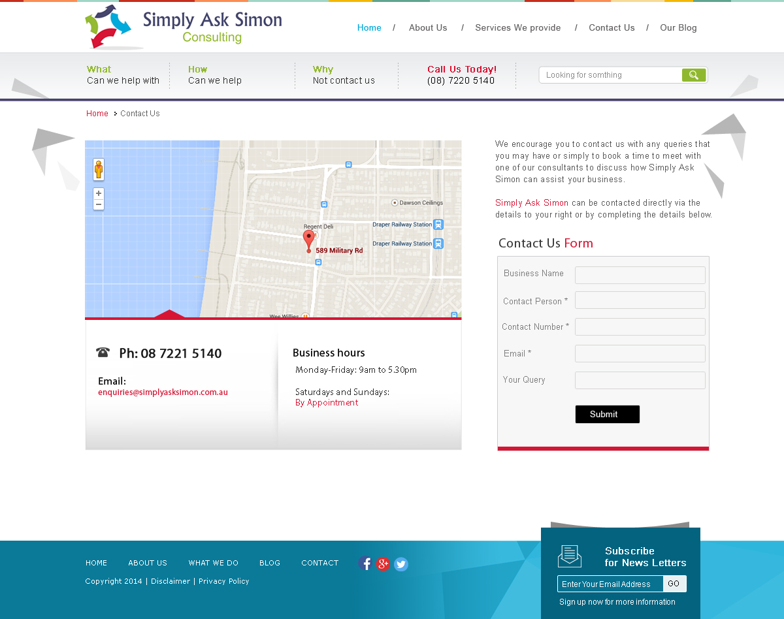Screen dimensions: 784x619
Task: Open the About Us menu item
Action: (x=428, y=27)
